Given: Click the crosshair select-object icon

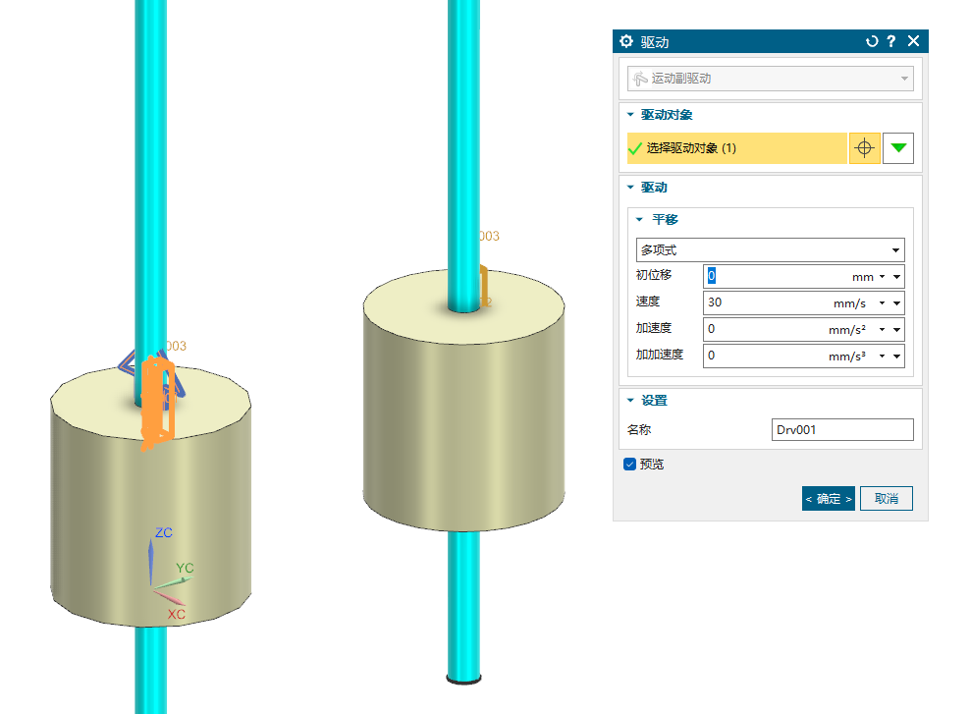Looking at the screenshot, I should pyautogui.click(x=864, y=148).
